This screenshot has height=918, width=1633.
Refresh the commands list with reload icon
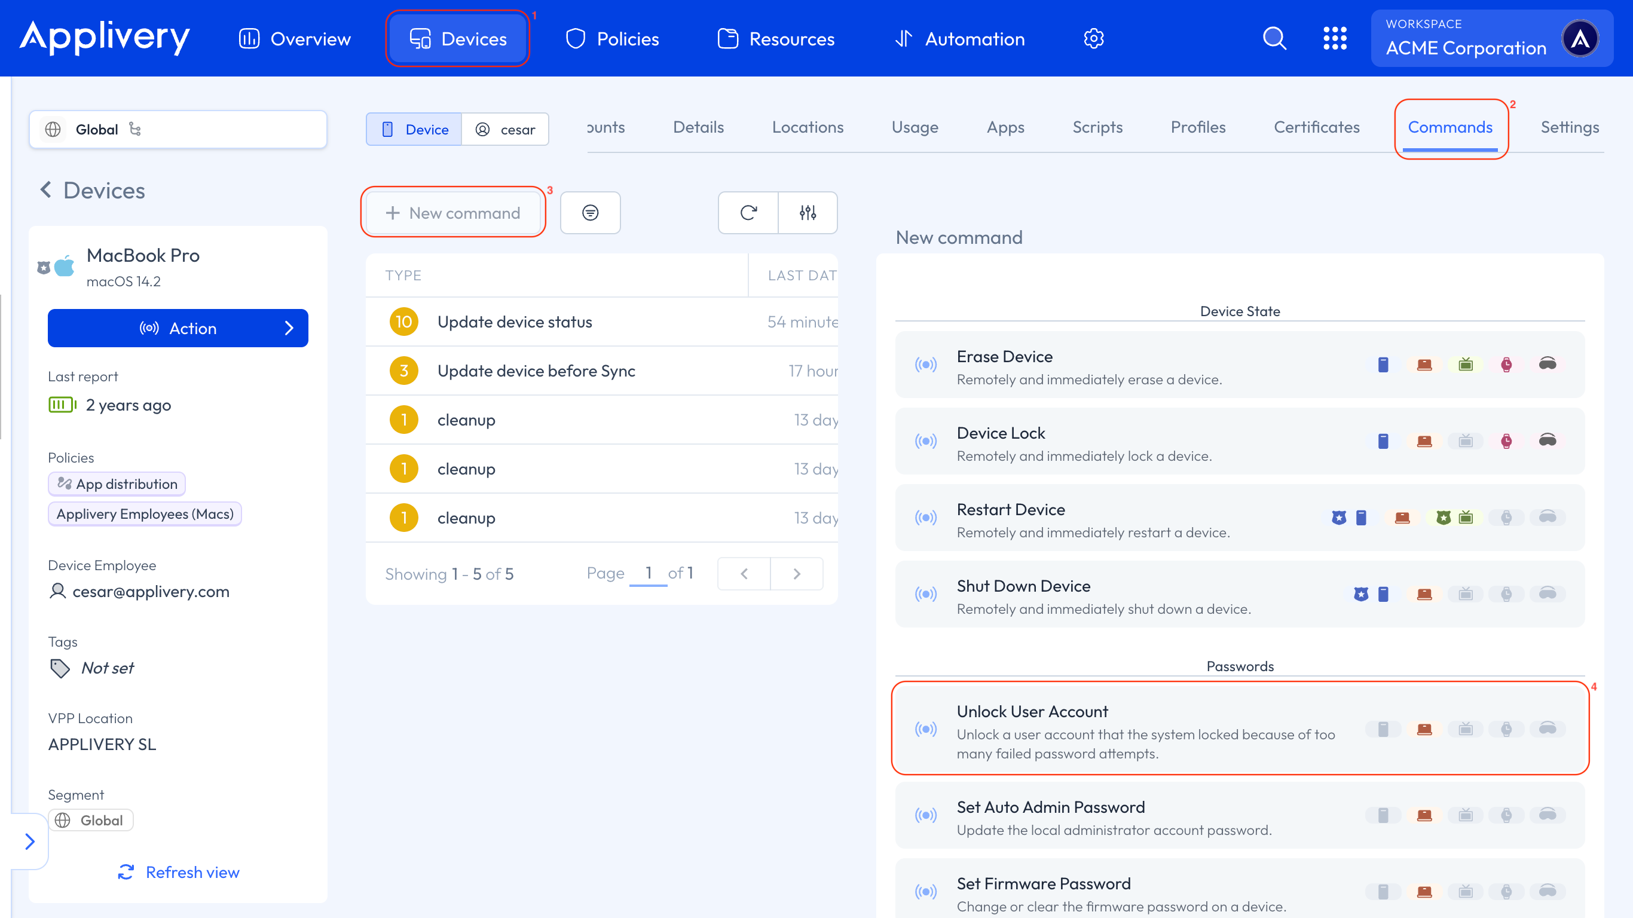pos(748,213)
